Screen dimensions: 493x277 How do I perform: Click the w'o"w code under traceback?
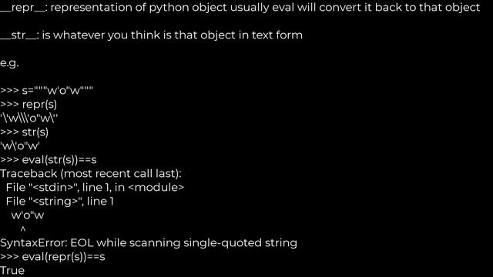coord(28,215)
